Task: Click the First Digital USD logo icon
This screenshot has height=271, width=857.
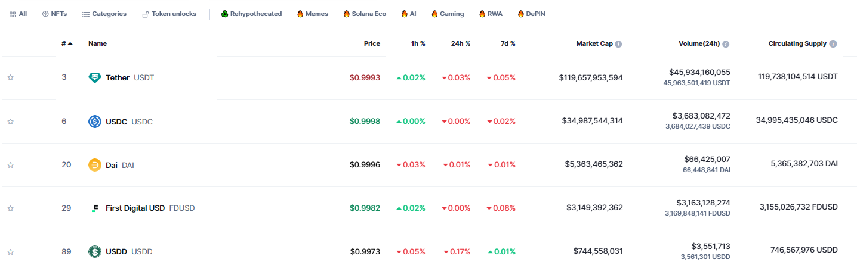Action: [x=95, y=208]
